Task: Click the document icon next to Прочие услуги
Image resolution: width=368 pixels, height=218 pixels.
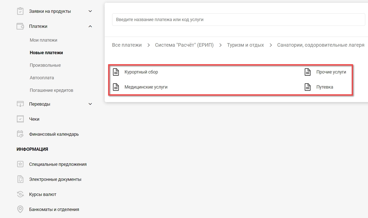Action: (x=308, y=72)
